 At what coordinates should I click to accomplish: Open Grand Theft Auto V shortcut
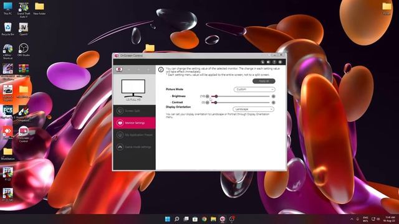24,10
